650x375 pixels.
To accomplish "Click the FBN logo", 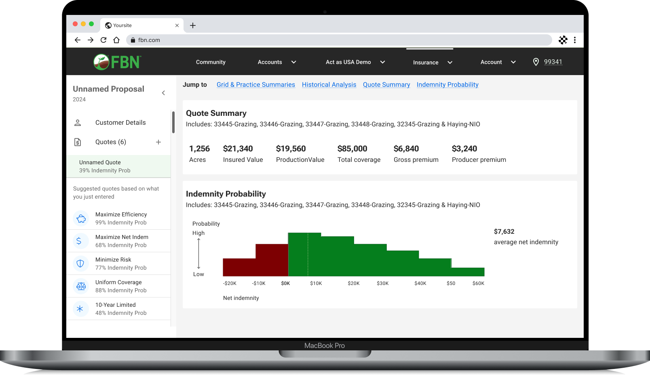I will (x=117, y=62).
